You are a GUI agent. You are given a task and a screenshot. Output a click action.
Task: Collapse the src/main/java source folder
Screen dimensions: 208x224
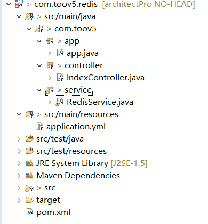pos(19,16)
